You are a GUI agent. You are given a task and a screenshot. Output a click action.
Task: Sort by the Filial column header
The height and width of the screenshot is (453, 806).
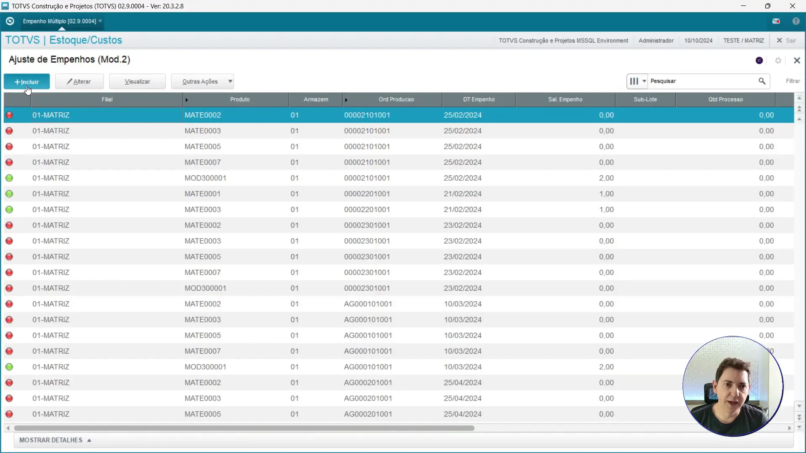point(107,99)
